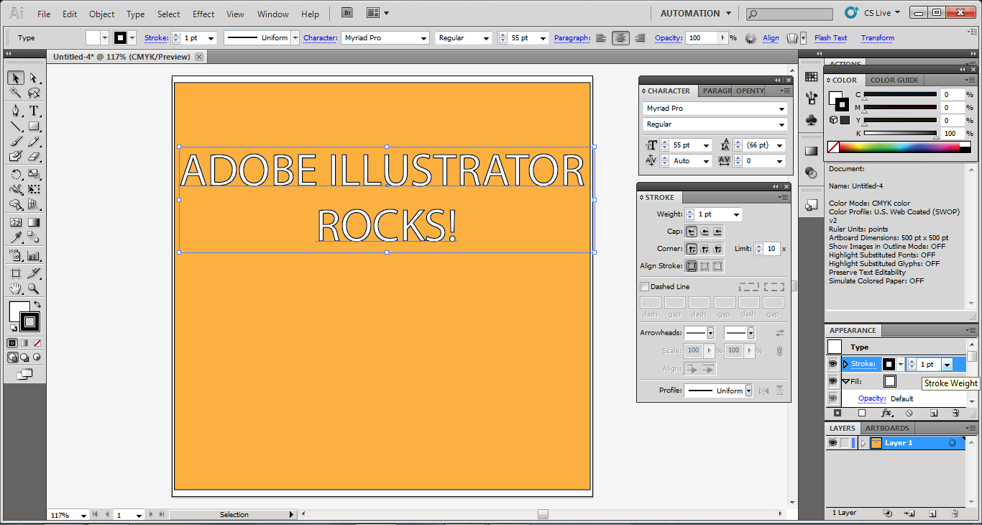Collapse the Fill row in Appearance panel
Image resolution: width=982 pixels, height=525 pixels.
click(846, 381)
